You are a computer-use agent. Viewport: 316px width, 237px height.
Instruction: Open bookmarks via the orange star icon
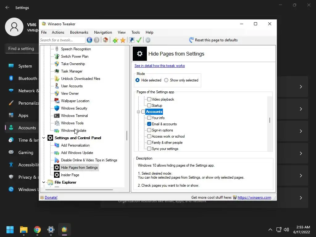tap(123, 40)
